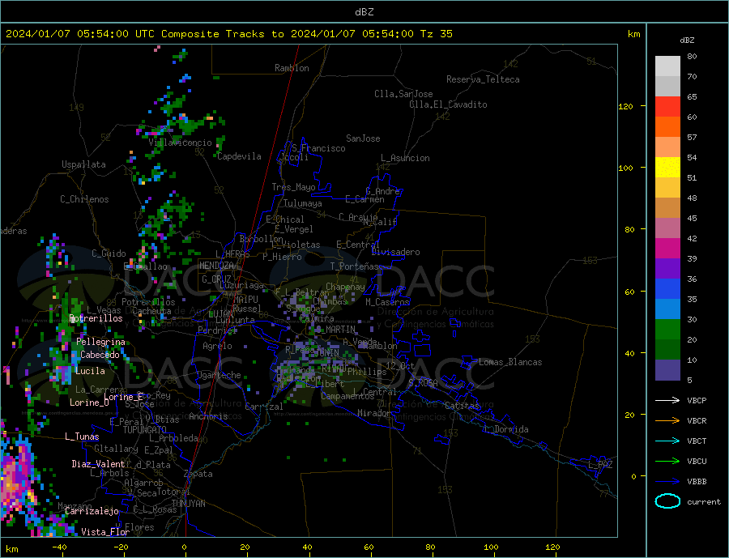This screenshot has height=558, width=729.
Task: Click the Mirador label
Action: [374, 413]
